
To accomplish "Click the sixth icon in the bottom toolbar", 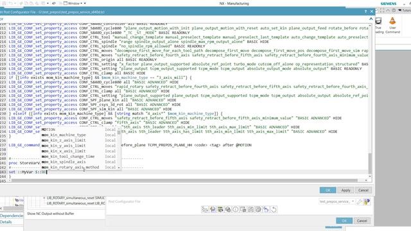I will pos(243,210).
